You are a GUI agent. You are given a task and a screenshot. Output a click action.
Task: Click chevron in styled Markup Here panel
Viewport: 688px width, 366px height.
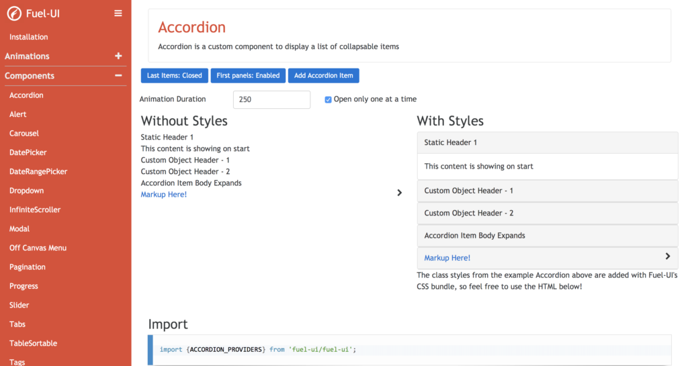[667, 257]
